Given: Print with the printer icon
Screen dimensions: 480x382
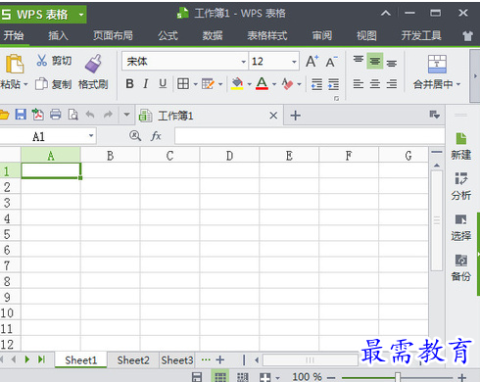Looking at the screenshot, I should click(x=55, y=115).
